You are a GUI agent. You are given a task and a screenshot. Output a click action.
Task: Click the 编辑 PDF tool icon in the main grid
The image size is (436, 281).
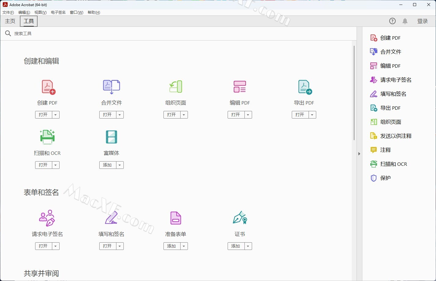coord(240,87)
